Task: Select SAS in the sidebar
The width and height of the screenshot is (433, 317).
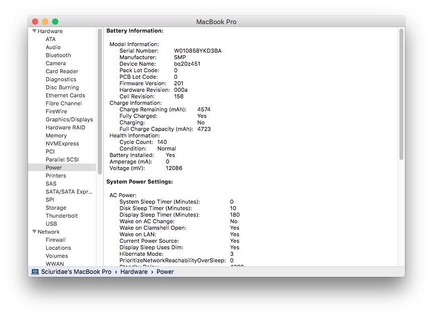Action: coord(51,184)
